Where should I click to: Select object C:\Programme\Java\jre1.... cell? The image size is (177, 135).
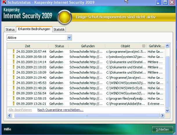(126, 78)
